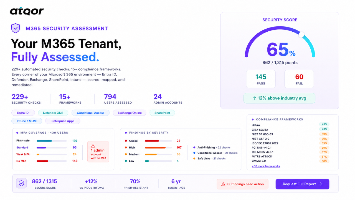The height and width of the screenshot is (200, 355).
Task: Click the 145 PASS card
Action: pos(261,79)
